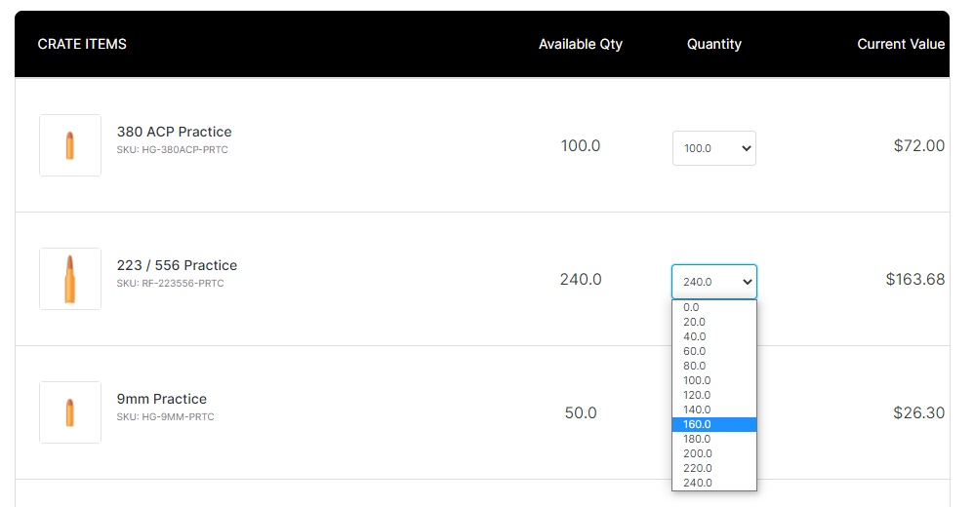This screenshot has width=974, height=507.
Task: Pick 80.0 from the quantity options
Action: (714, 367)
